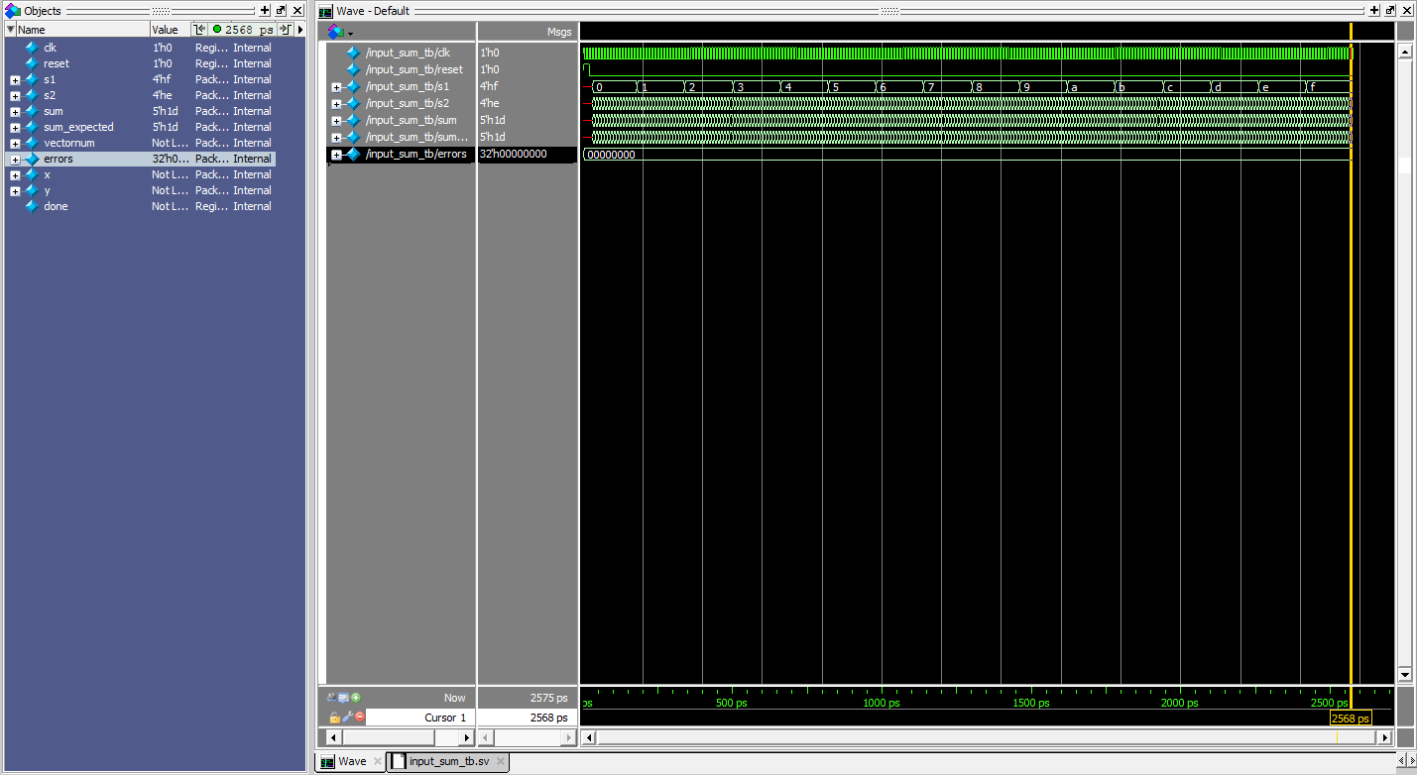Close the input_sum_tb.sv tab
The width and height of the screenshot is (1417, 775).
501,761
